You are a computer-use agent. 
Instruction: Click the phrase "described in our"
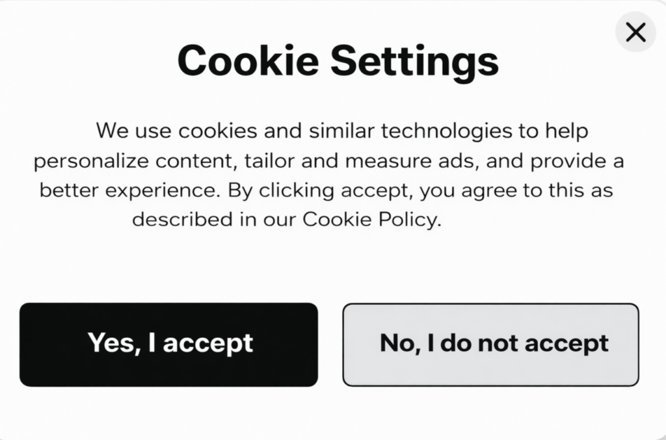pos(214,220)
